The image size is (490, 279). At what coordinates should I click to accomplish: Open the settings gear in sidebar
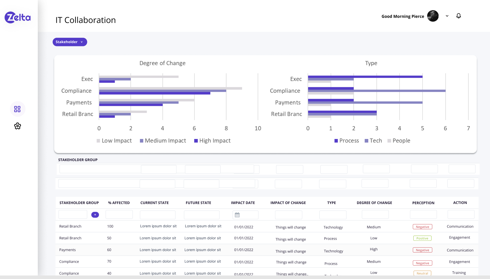click(17, 126)
